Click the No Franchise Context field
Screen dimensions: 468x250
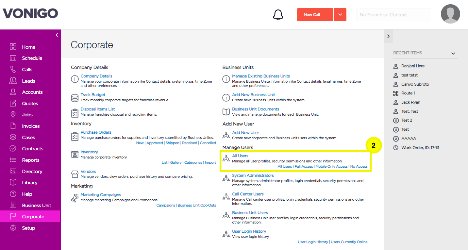[393, 15]
